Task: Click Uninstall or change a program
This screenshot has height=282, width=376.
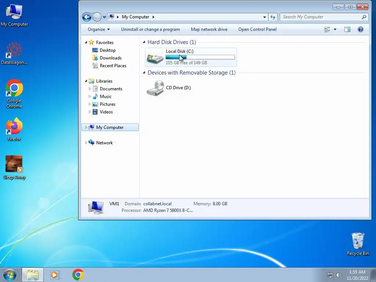Action: point(150,29)
